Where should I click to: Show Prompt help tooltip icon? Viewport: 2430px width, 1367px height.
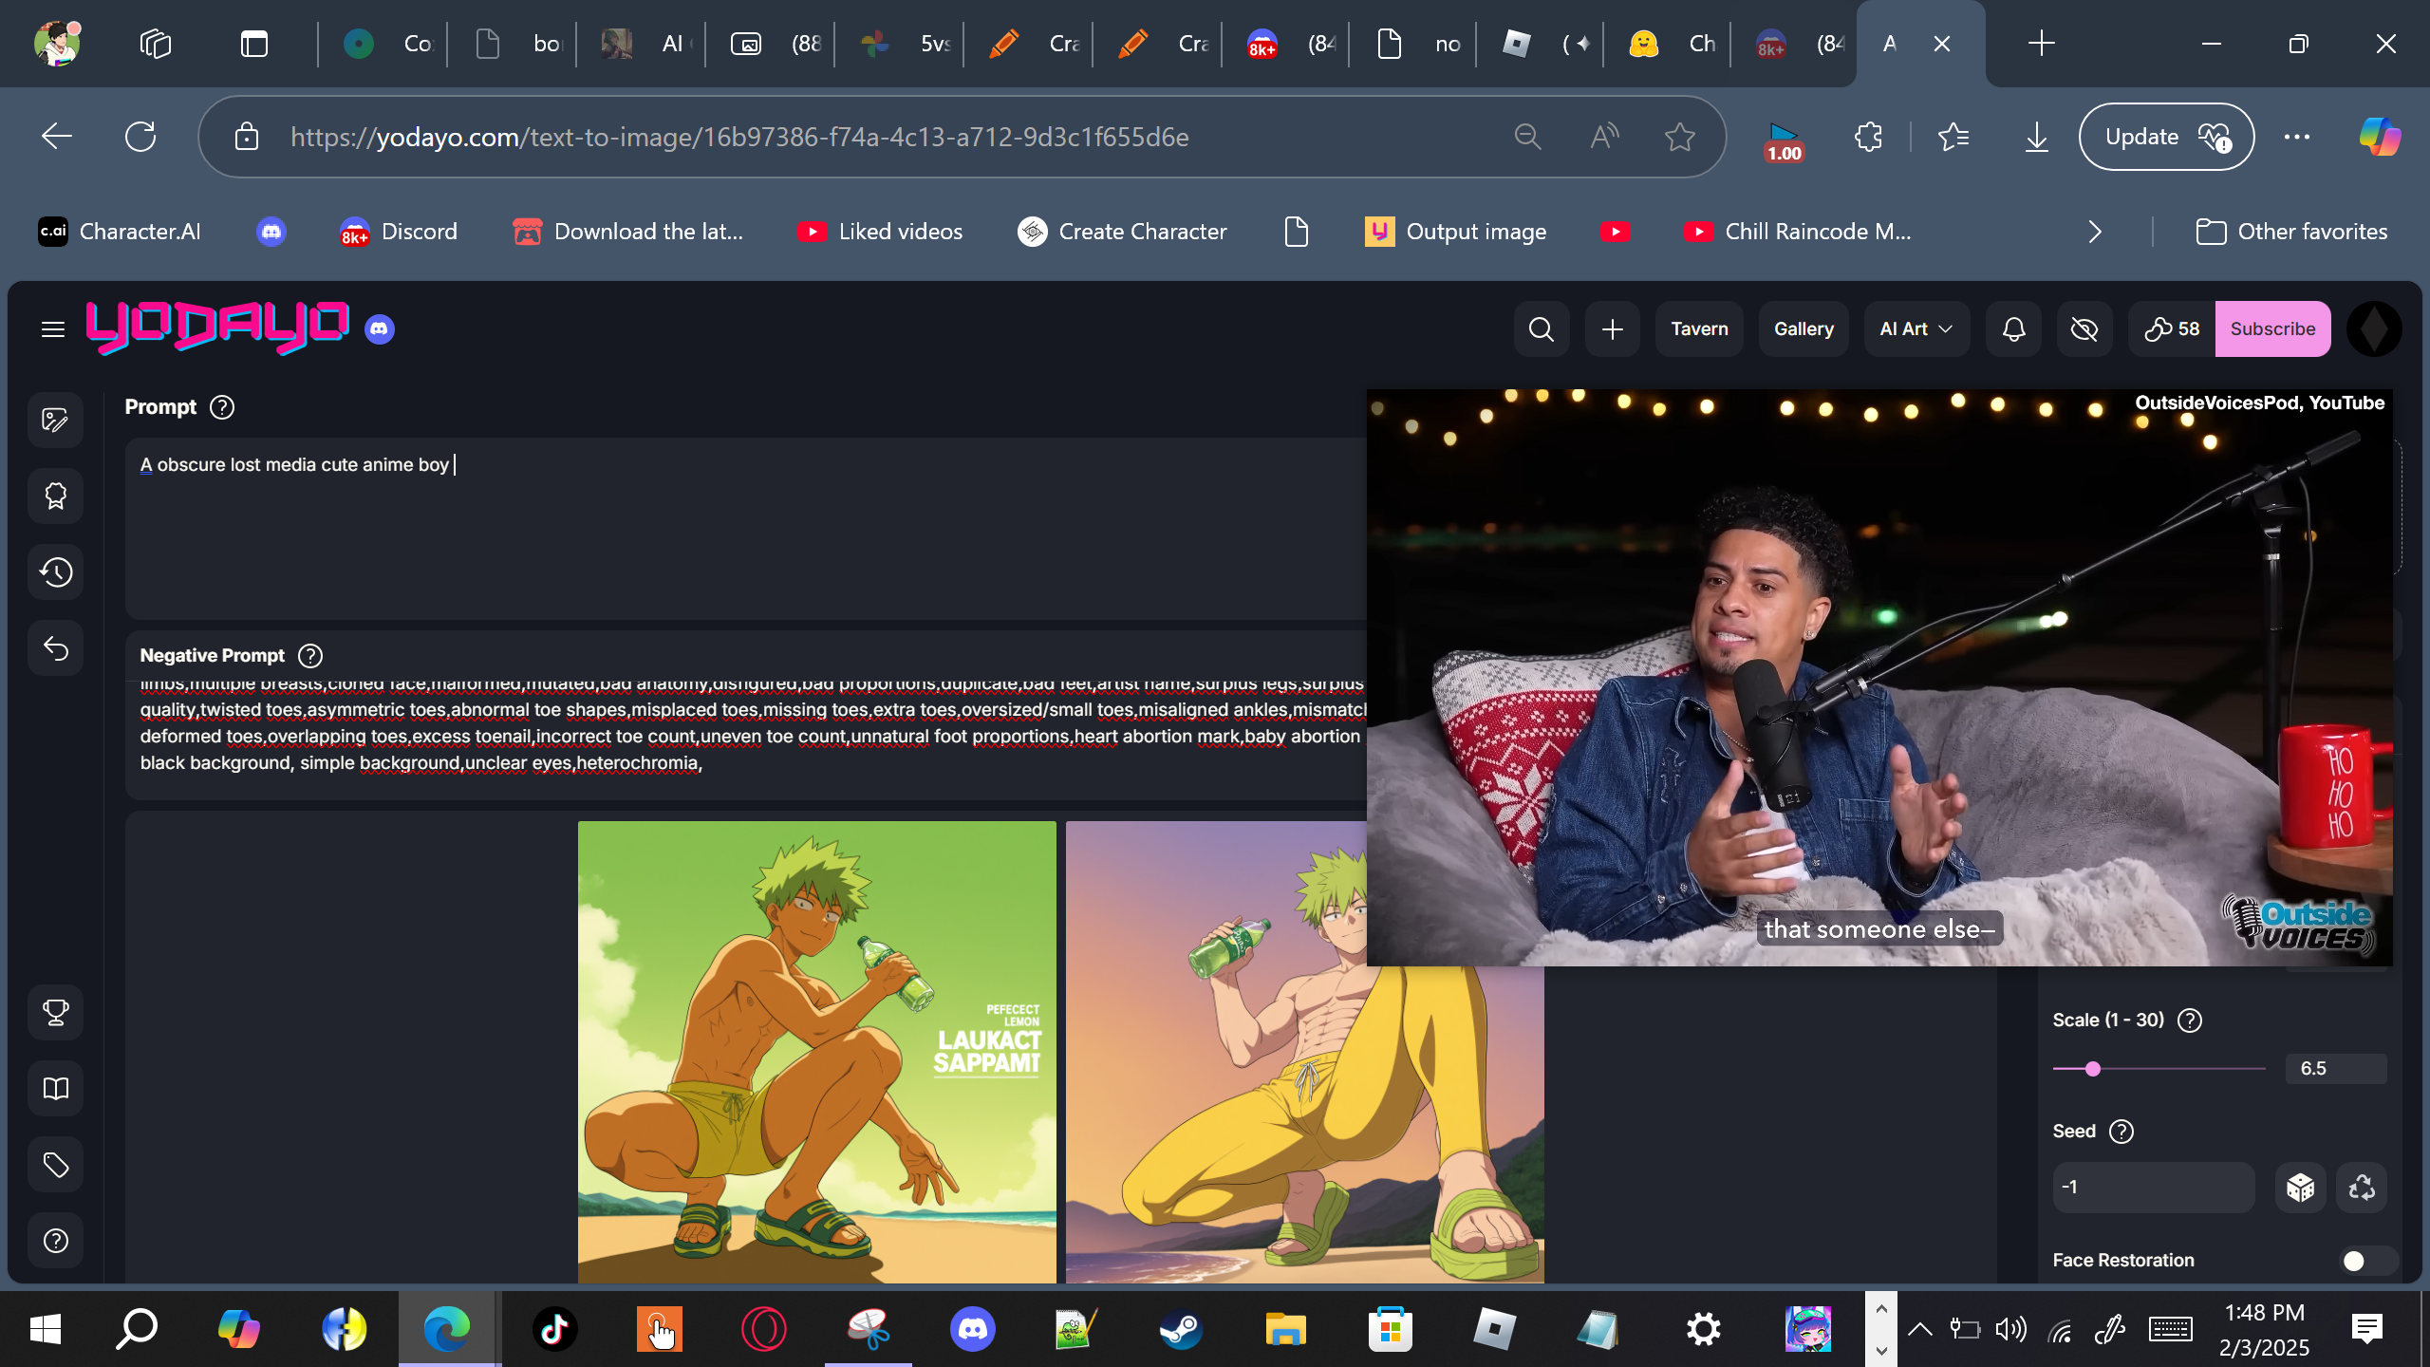222,407
